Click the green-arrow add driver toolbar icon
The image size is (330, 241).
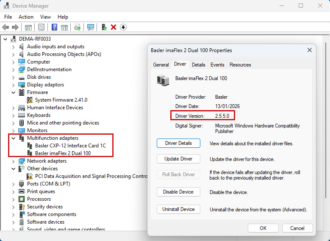[104, 27]
